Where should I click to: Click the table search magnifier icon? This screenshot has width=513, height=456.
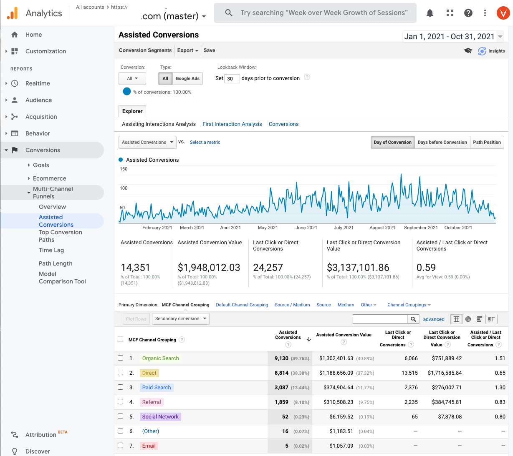coord(413,319)
